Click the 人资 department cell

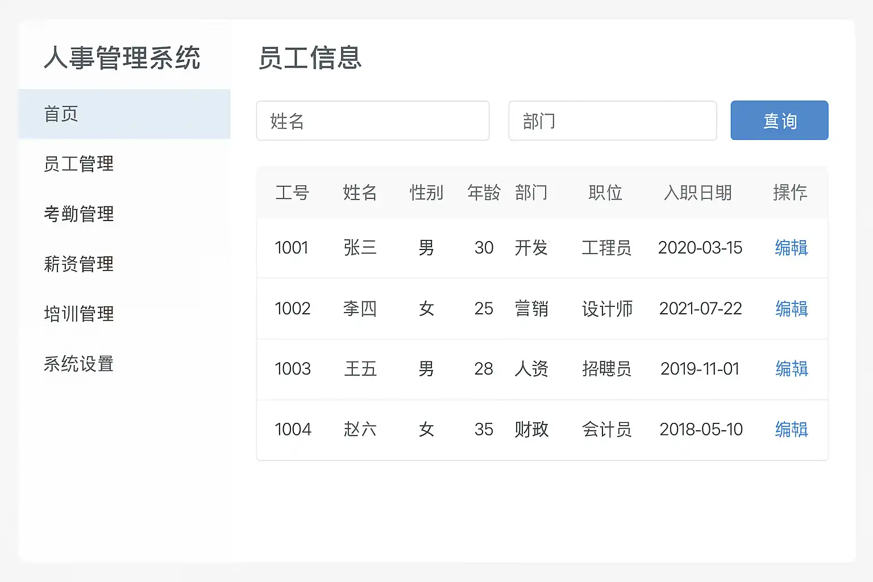[531, 369]
